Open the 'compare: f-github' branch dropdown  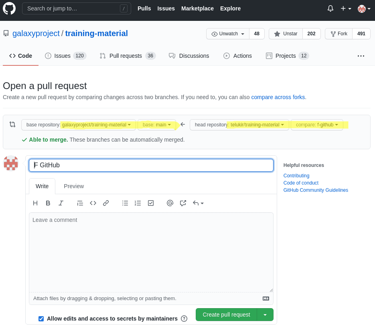pyautogui.click(x=316, y=125)
